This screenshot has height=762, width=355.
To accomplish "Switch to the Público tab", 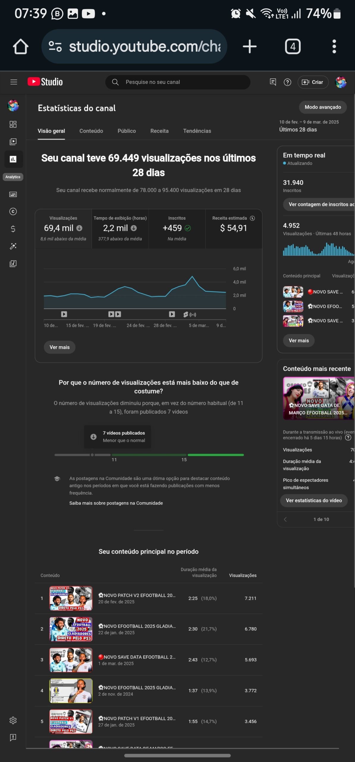I will click(127, 131).
